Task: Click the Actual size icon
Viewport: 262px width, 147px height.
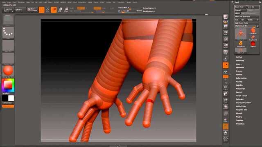Action: click(226, 39)
